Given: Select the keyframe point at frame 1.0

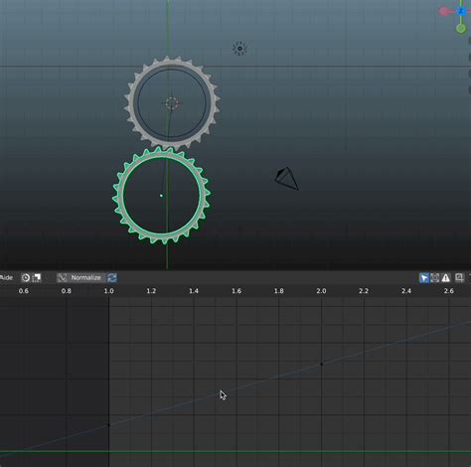Looking at the screenshot, I should [x=108, y=425].
